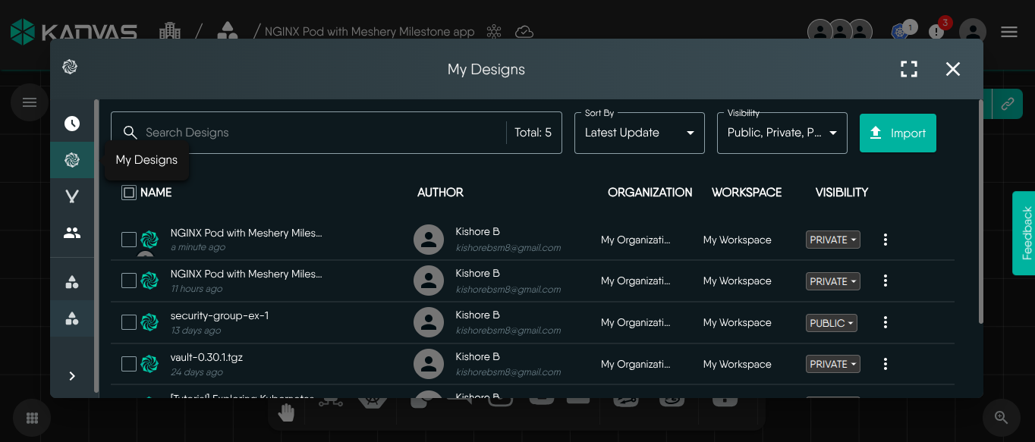This screenshot has height=442, width=1035.
Task: Change PUBLIC visibility of security-group-ex-1
Action: [832, 323]
